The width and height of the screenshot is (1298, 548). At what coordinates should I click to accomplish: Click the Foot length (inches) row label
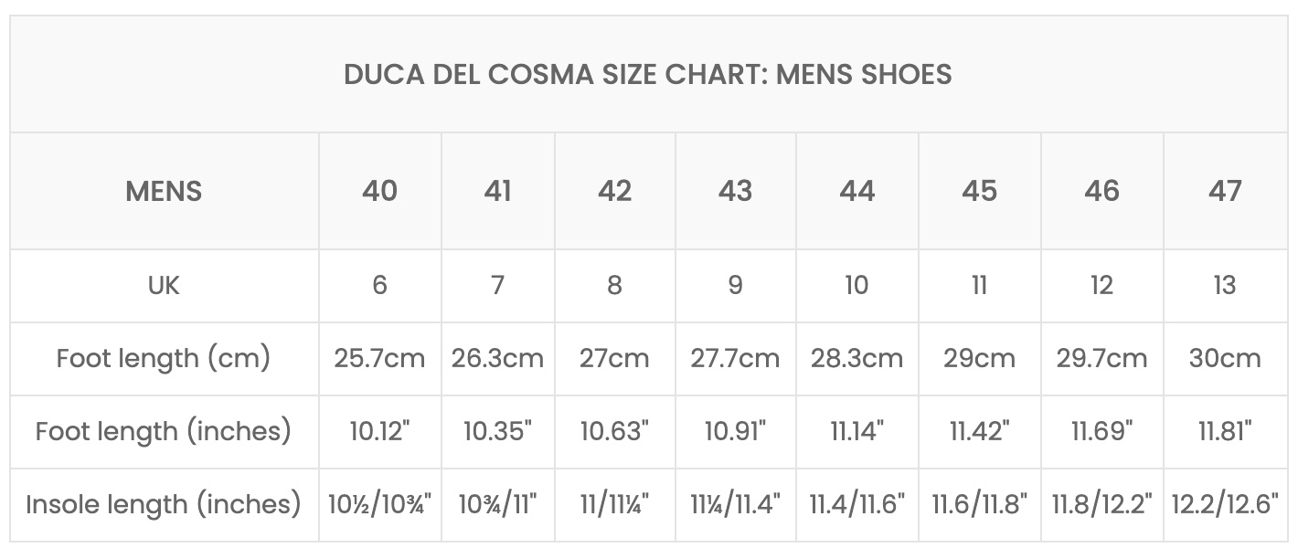tap(165, 432)
